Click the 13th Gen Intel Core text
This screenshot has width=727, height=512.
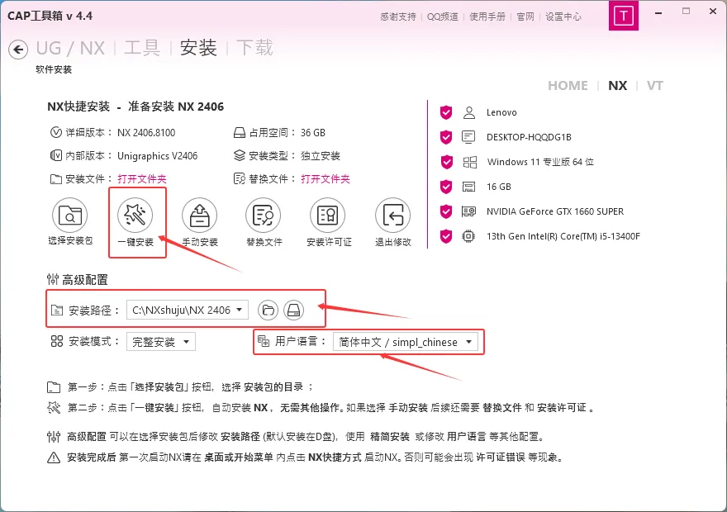coord(563,236)
